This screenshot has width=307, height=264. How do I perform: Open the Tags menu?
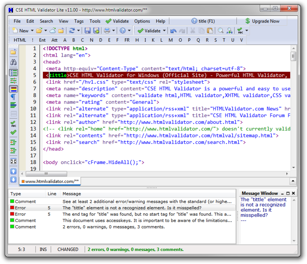(79, 21)
